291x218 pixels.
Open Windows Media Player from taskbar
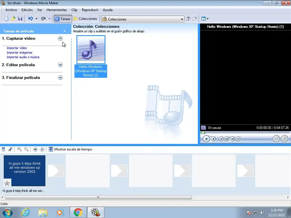click(60, 212)
